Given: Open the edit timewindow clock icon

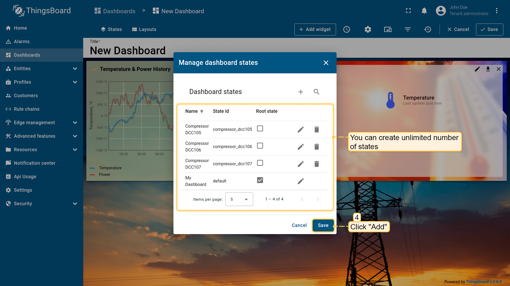Looking at the screenshot, I should [x=347, y=29].
